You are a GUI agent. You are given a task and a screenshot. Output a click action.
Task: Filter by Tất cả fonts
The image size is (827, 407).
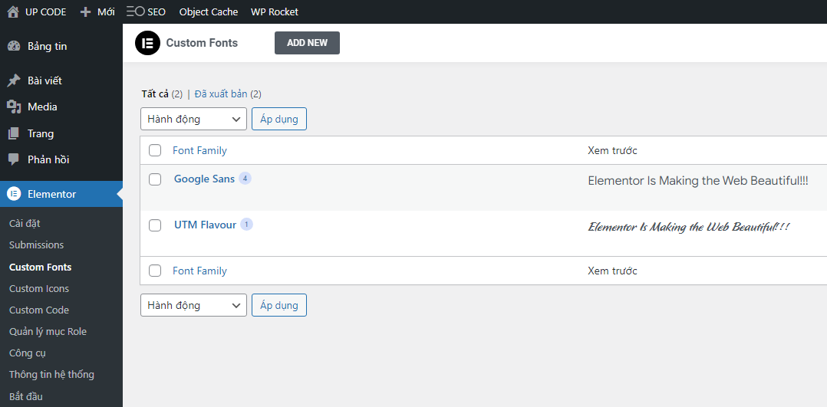155,94
